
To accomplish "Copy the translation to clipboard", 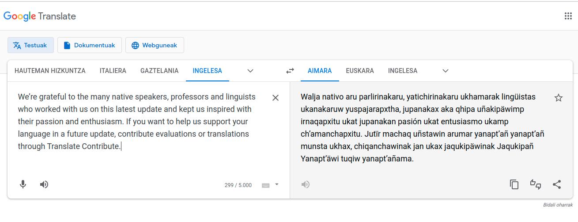I will [514, 184].
